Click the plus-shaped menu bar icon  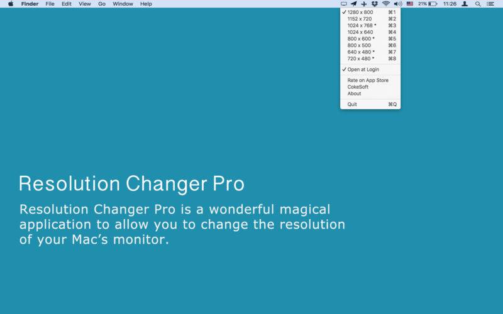coord(364,4)
